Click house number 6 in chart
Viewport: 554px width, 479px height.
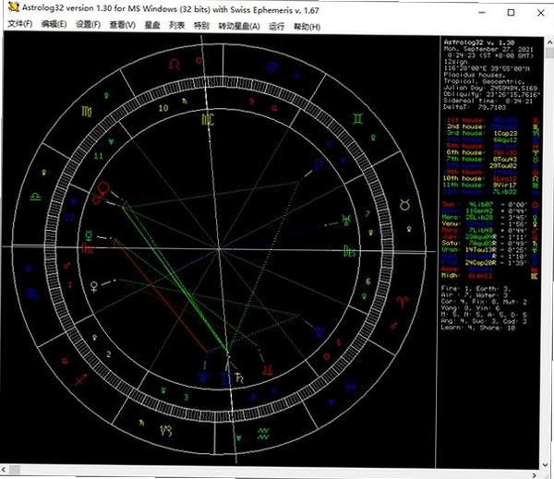367,281
